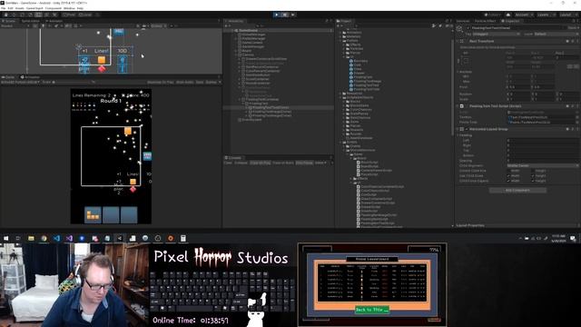Open the Layers dropdown

[546, 15]
